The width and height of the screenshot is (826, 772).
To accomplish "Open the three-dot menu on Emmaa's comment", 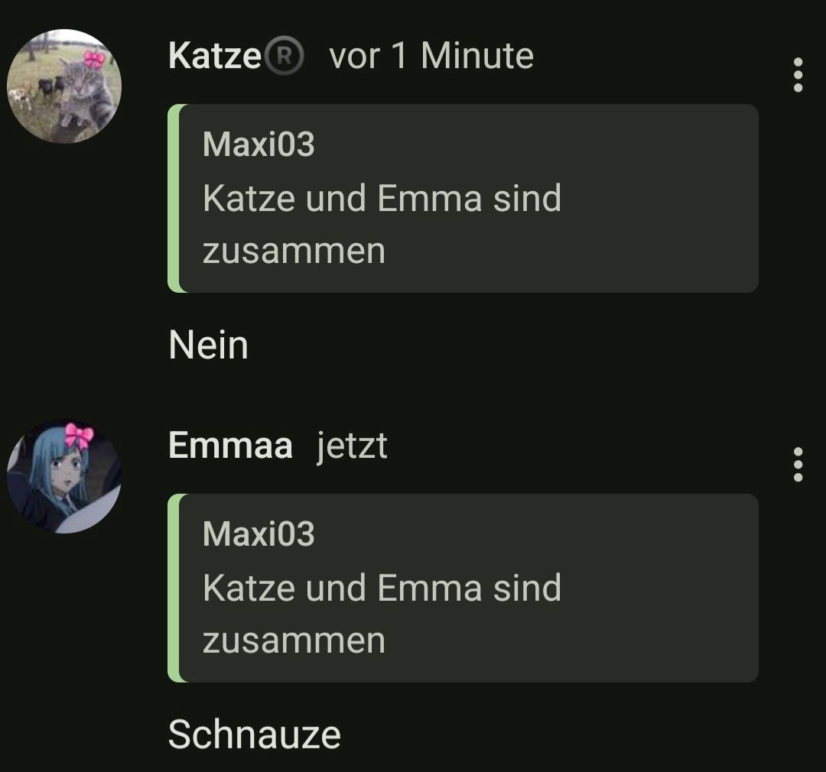I will 798,465.
